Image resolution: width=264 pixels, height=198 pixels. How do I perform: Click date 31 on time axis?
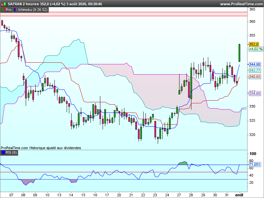click(x=227, y=195)
